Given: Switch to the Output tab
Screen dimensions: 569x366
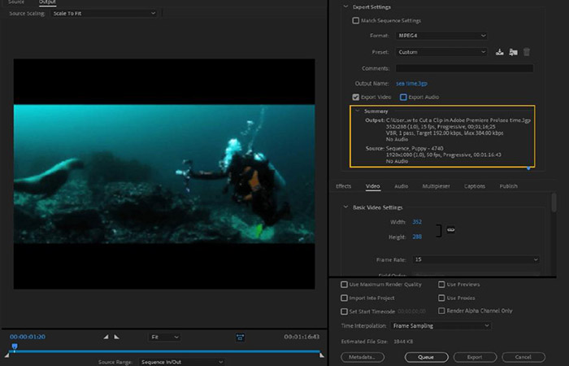Looking at the screenshot, I should tap(47, 2).
